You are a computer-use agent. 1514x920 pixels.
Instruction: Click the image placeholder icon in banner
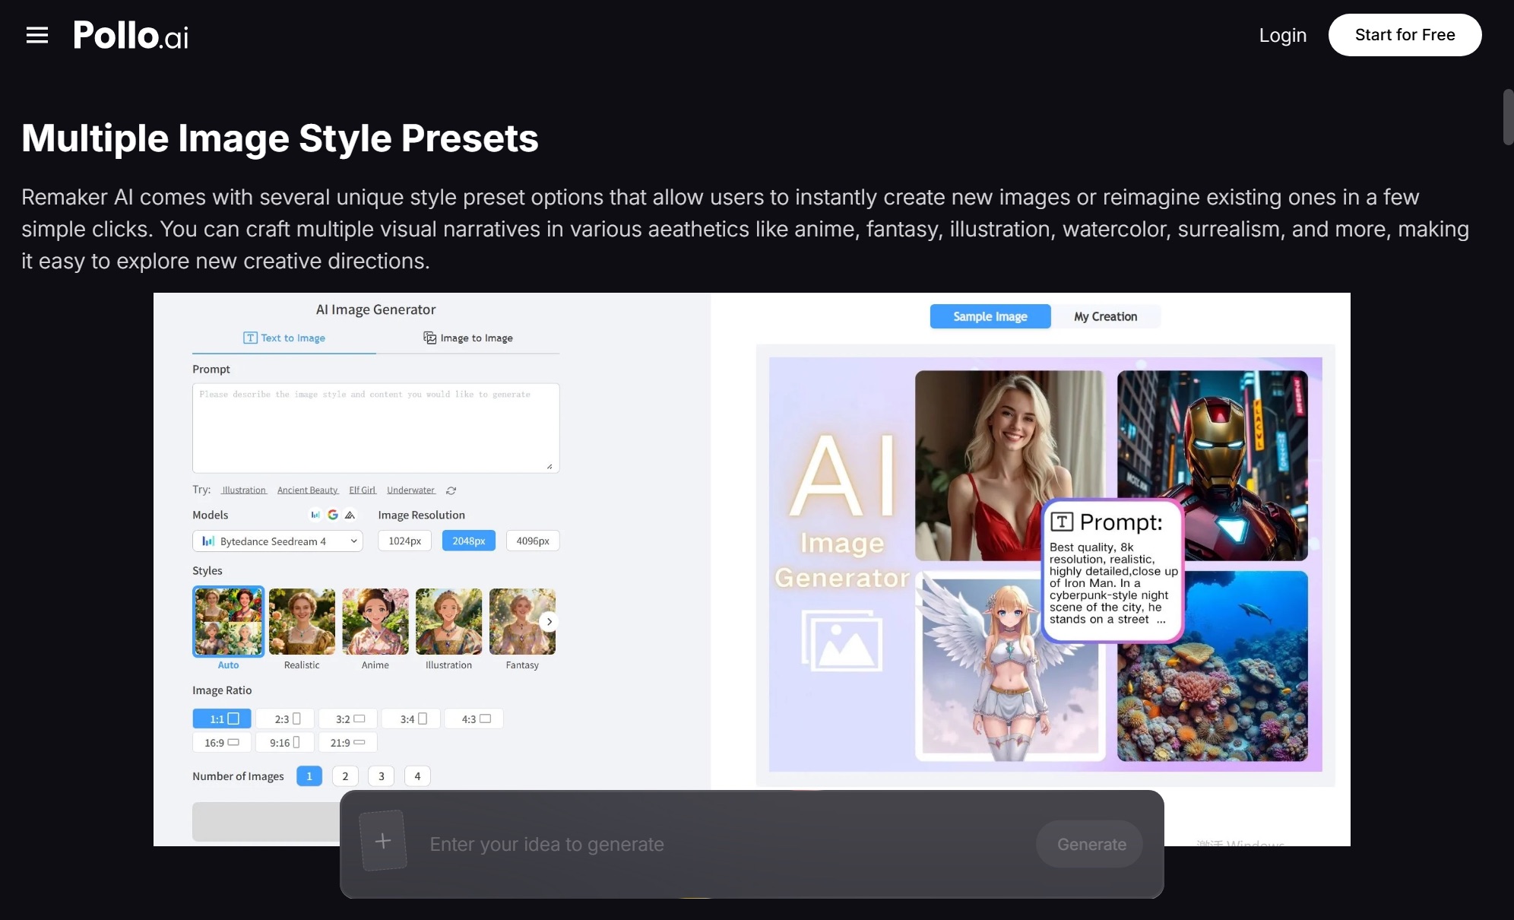pos(841,641)
